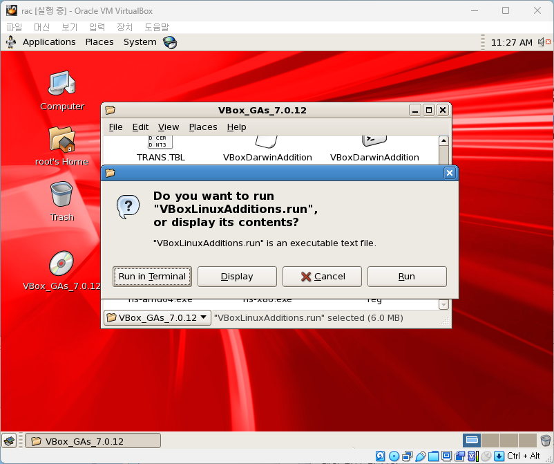The width and height of the screenshot is (554, 464).
Task: Switch to the fourth workspace
Action: point(528,440)
